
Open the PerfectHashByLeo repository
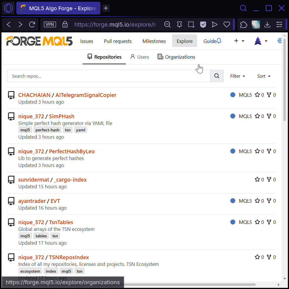tap(72, 152)
